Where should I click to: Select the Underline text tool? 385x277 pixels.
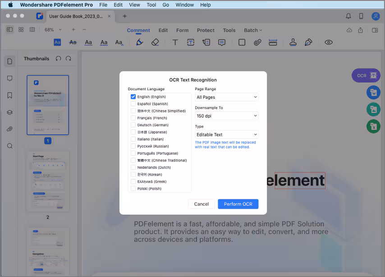(x=88, y=42)
